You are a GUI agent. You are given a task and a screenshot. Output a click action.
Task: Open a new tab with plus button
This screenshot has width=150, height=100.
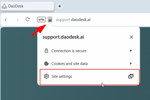pos(60,6)
